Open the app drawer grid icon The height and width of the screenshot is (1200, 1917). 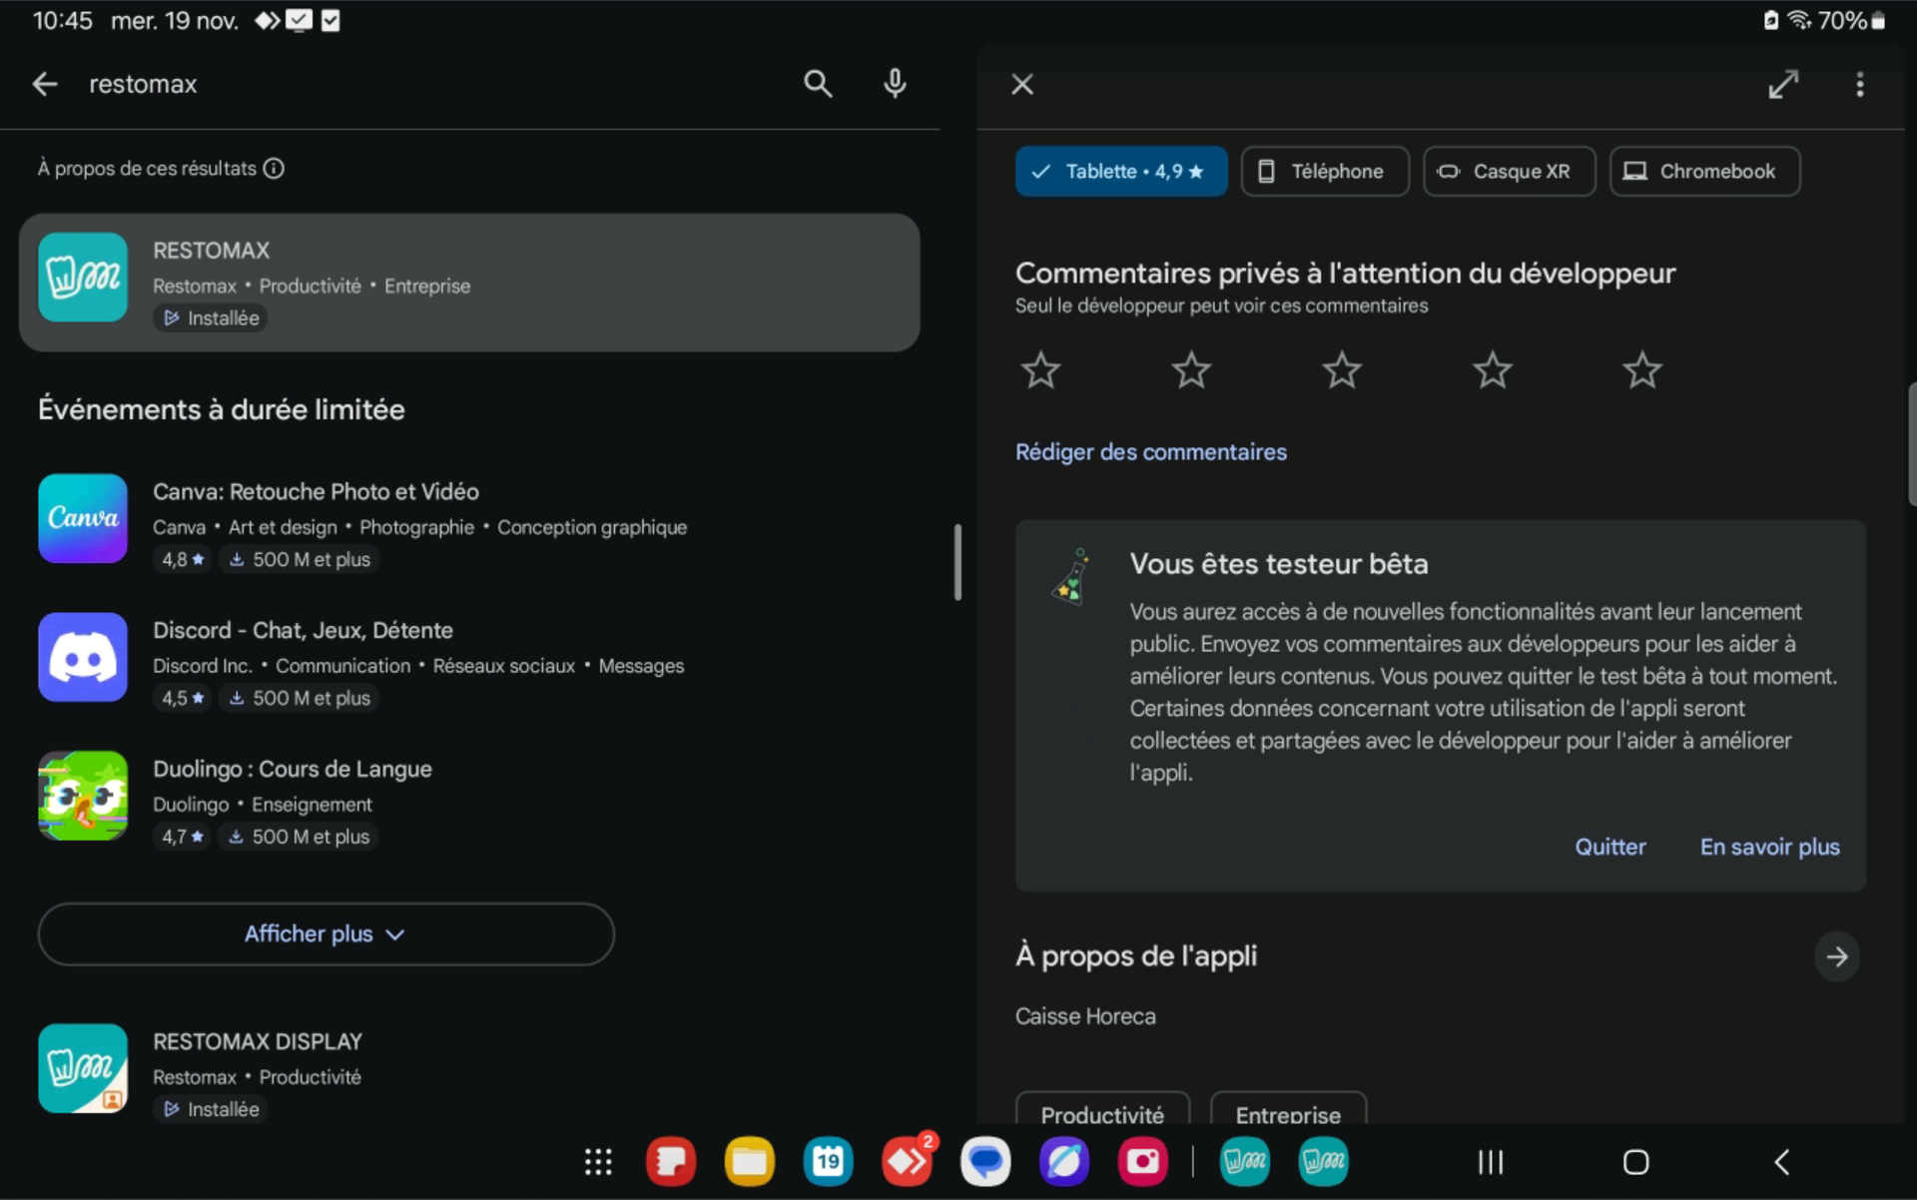(x=598, y=1161)
